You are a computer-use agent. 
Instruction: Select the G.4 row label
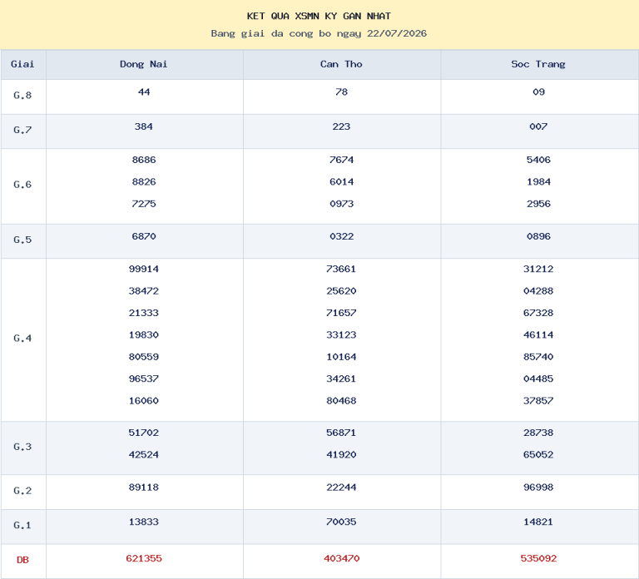click(22, 339)
